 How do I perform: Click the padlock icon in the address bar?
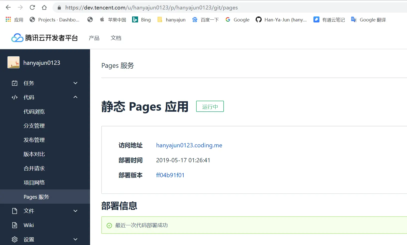click(x=59, y=8)
